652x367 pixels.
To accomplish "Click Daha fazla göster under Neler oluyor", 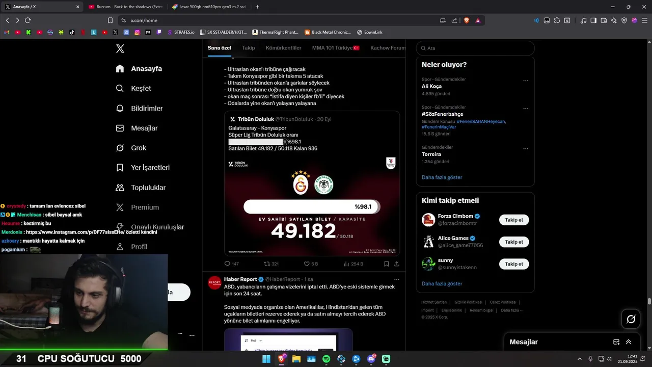I will (442, 177).
